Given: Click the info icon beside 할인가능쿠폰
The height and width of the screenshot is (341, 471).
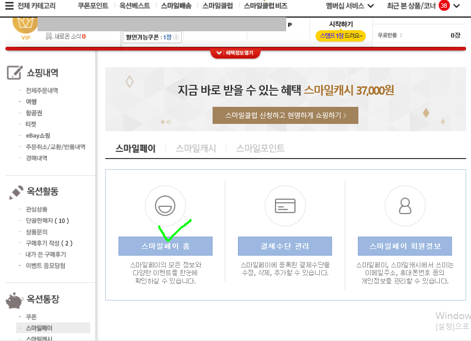Looking at the screenshot, I should pyautogui.click(x=176, y=37).
